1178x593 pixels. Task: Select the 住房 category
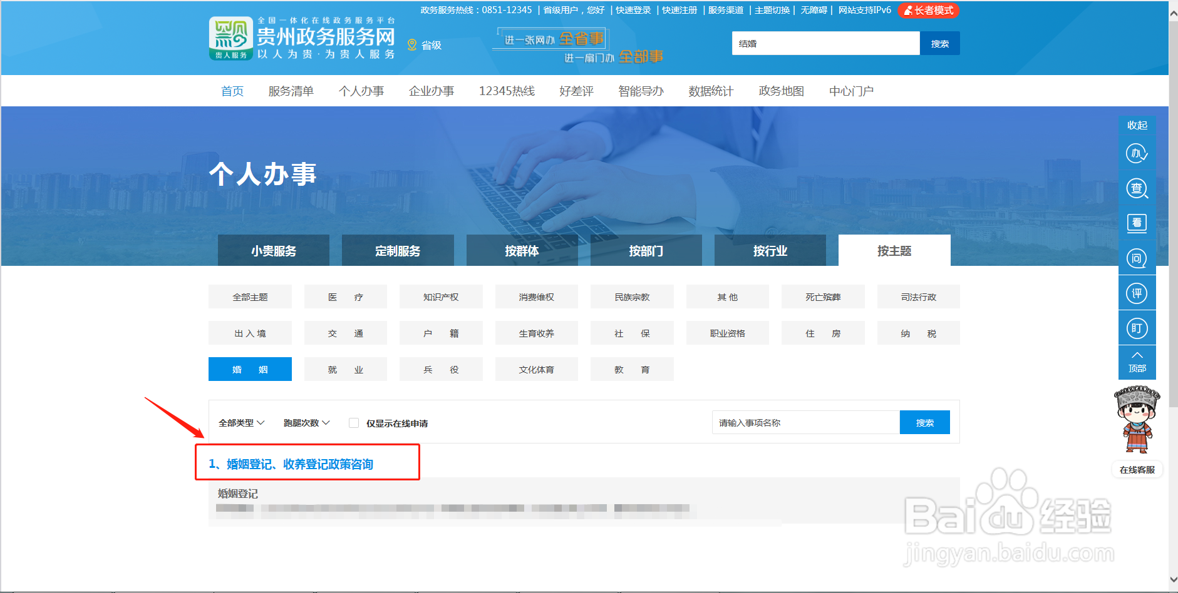point(823,333)
